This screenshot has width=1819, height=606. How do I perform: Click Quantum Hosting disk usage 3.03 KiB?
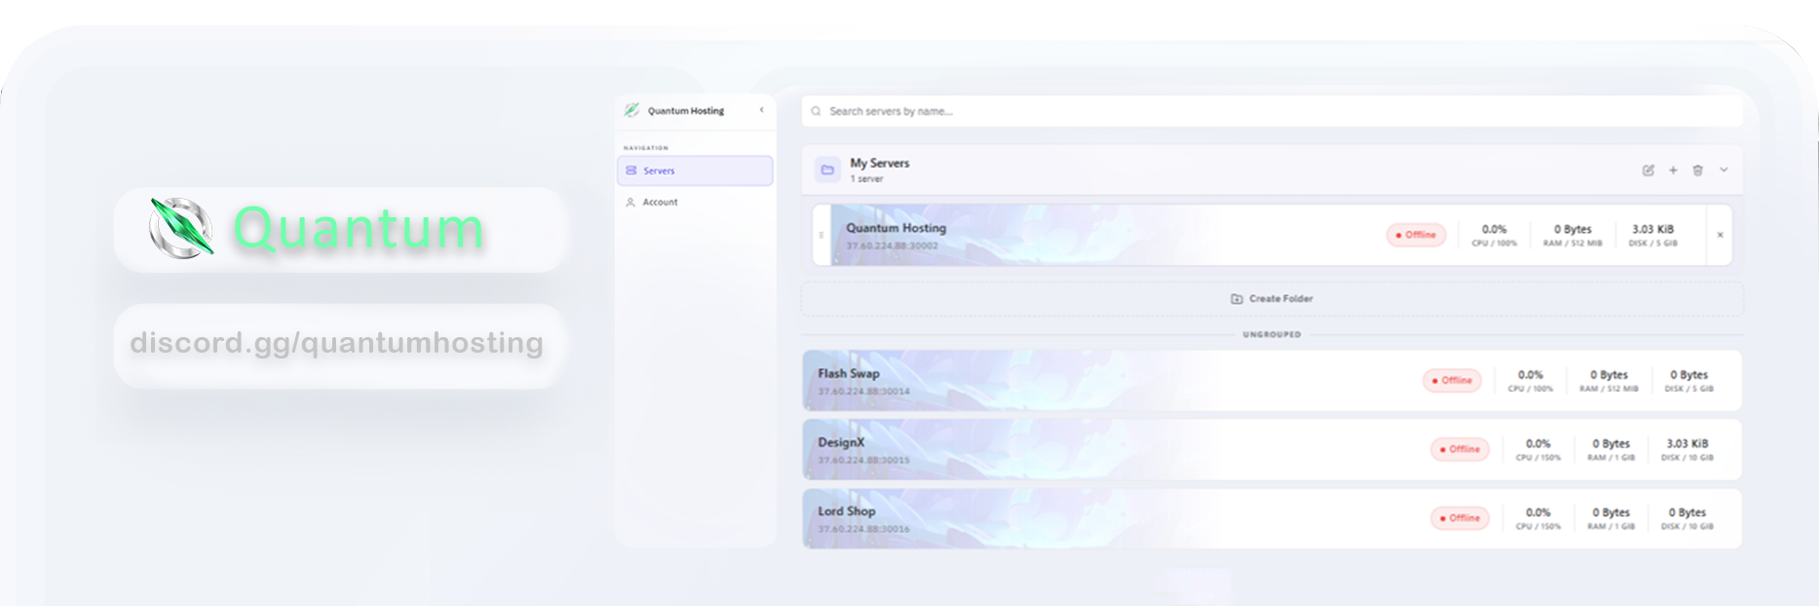coord(1652,230)
